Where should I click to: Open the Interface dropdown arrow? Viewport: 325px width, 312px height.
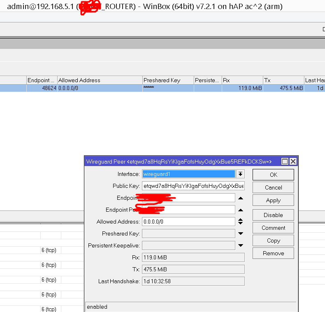click(x=240, y=174)
